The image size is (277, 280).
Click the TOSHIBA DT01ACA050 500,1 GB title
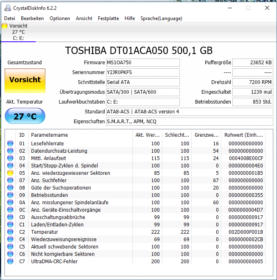pyautogui.click(x=138, y=50)
